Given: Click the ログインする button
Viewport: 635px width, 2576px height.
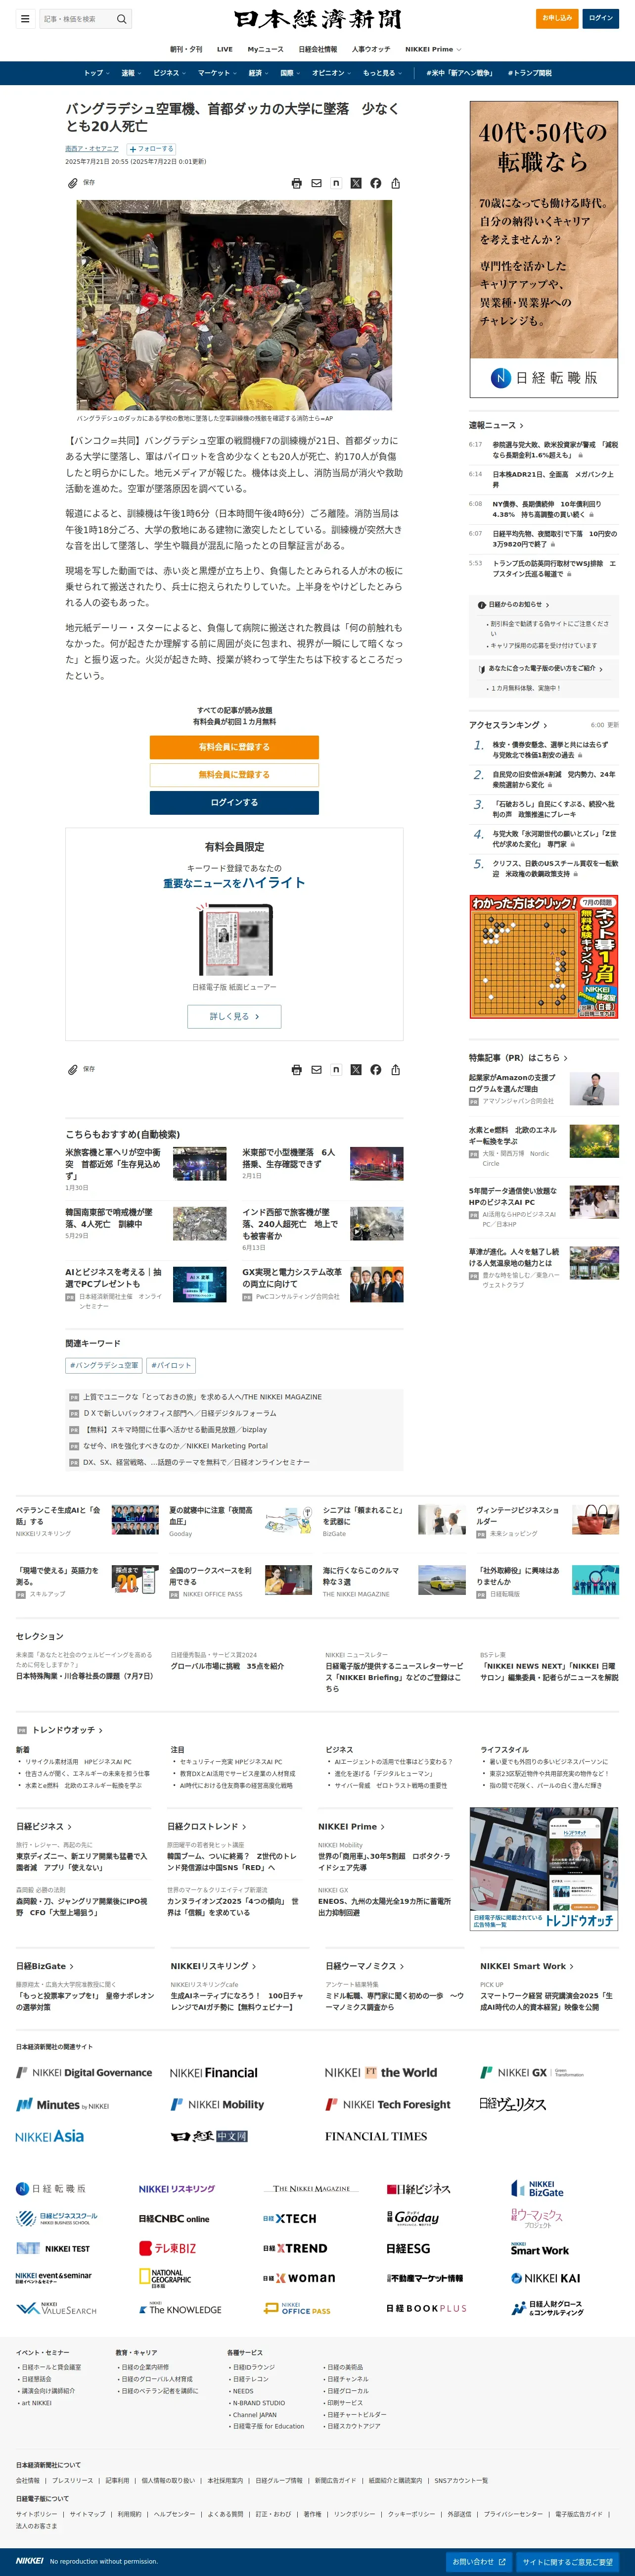Looking at the screenshot, I should pos(234,803).
